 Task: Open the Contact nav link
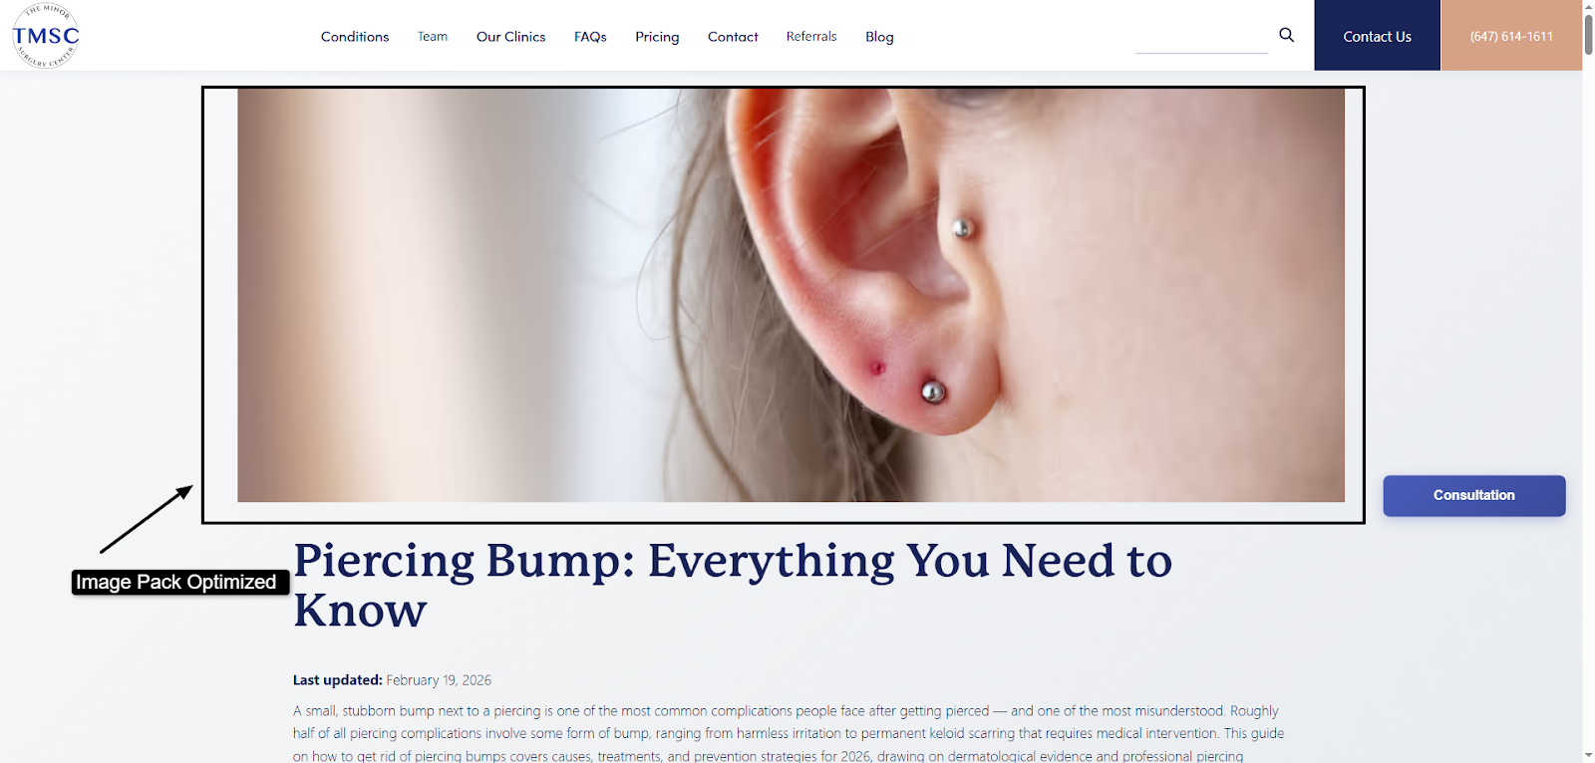pos(733,37)
